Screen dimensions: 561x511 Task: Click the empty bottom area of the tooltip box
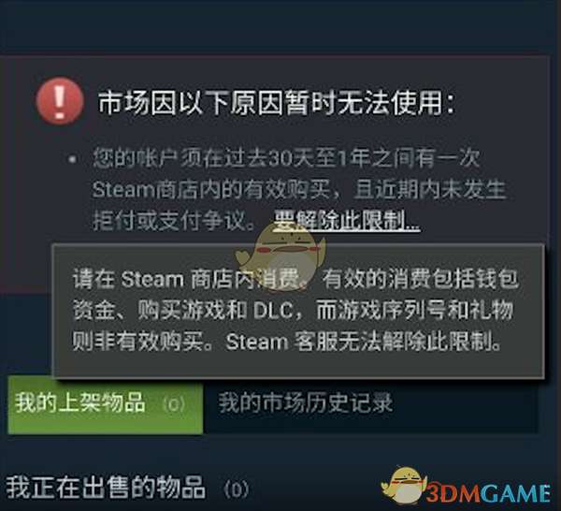tap(298, 365)
